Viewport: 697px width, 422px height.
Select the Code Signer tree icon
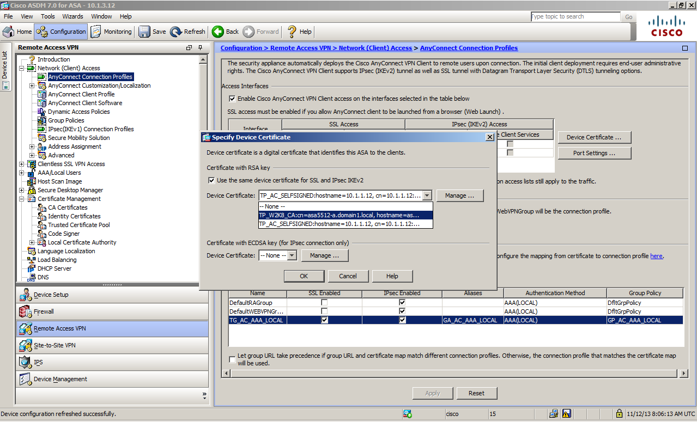point(42,234)
